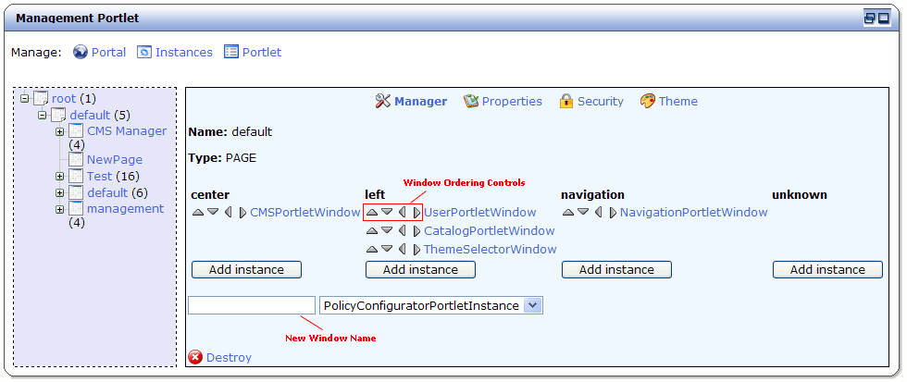This screenshot has width=907, height=382.
Task: Click the red Destroy icon
Action: click(195, 358)
